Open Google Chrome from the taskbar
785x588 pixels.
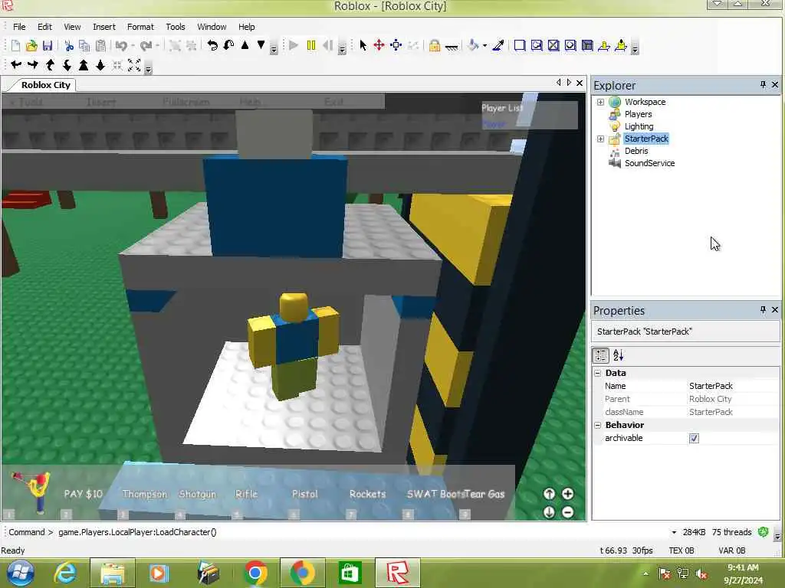click(x=255, y=573)
